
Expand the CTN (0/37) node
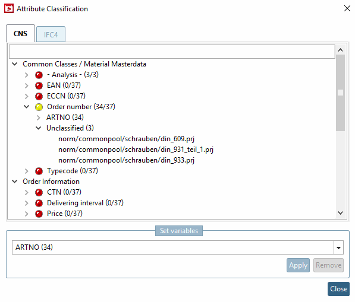tap(27, 192)
